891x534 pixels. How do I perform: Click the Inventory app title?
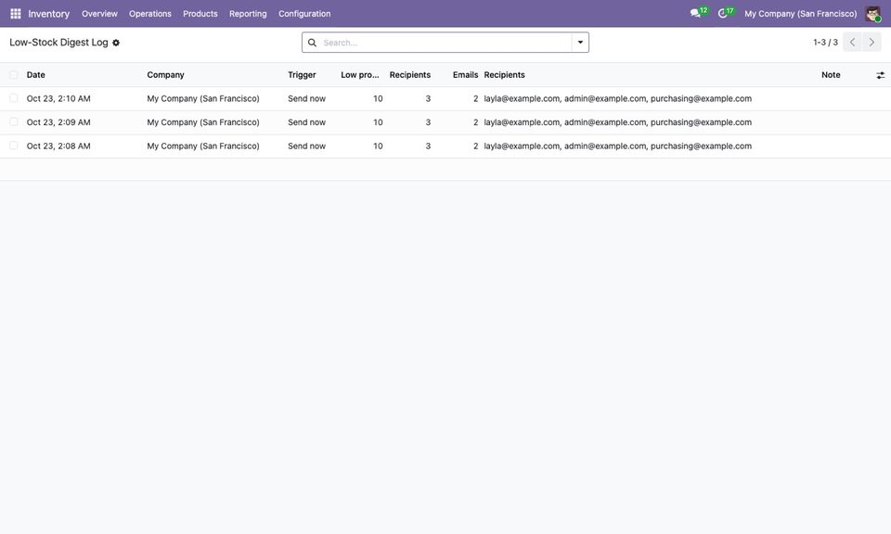[49, 14]
